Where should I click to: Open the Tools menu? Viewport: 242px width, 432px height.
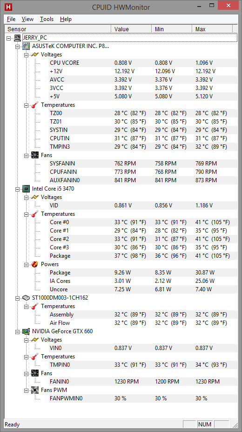[x=47, y=19]
